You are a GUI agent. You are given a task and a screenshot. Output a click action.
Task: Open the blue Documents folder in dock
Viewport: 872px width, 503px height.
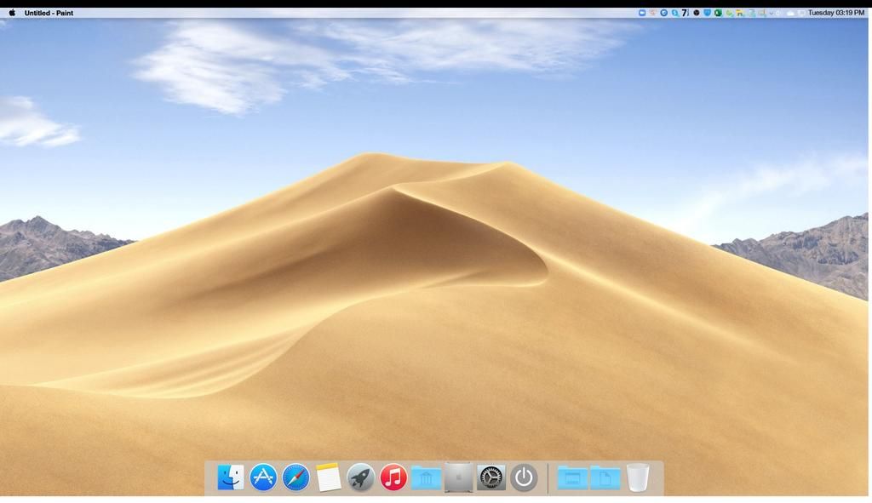coord(605,478)
